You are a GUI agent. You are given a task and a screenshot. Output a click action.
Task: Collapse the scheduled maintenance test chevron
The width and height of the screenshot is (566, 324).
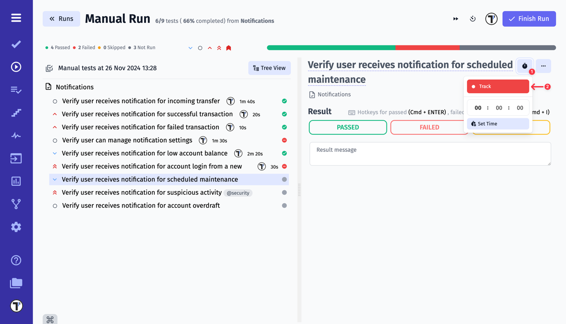click(55, 179)
